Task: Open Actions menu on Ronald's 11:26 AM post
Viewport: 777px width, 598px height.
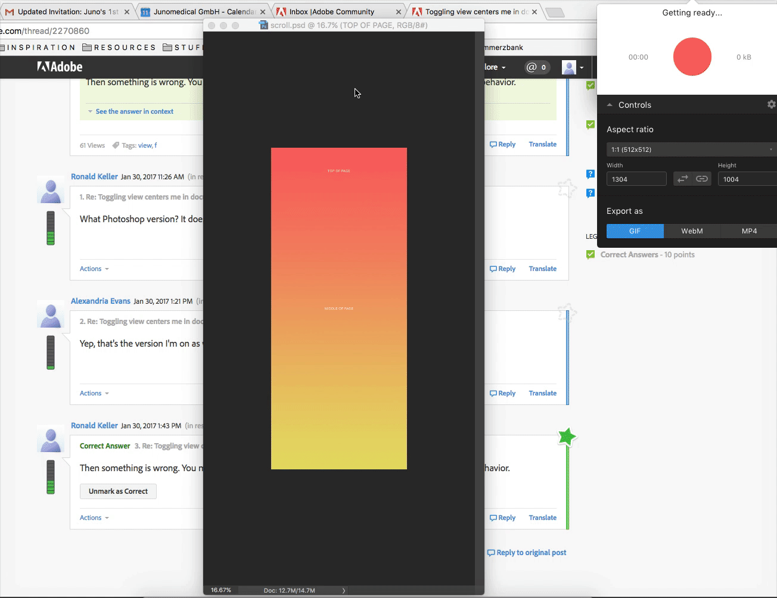Action: tap(94, 269)
